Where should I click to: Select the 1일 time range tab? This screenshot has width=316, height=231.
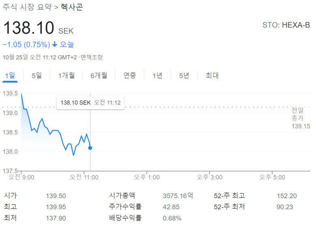10,76
